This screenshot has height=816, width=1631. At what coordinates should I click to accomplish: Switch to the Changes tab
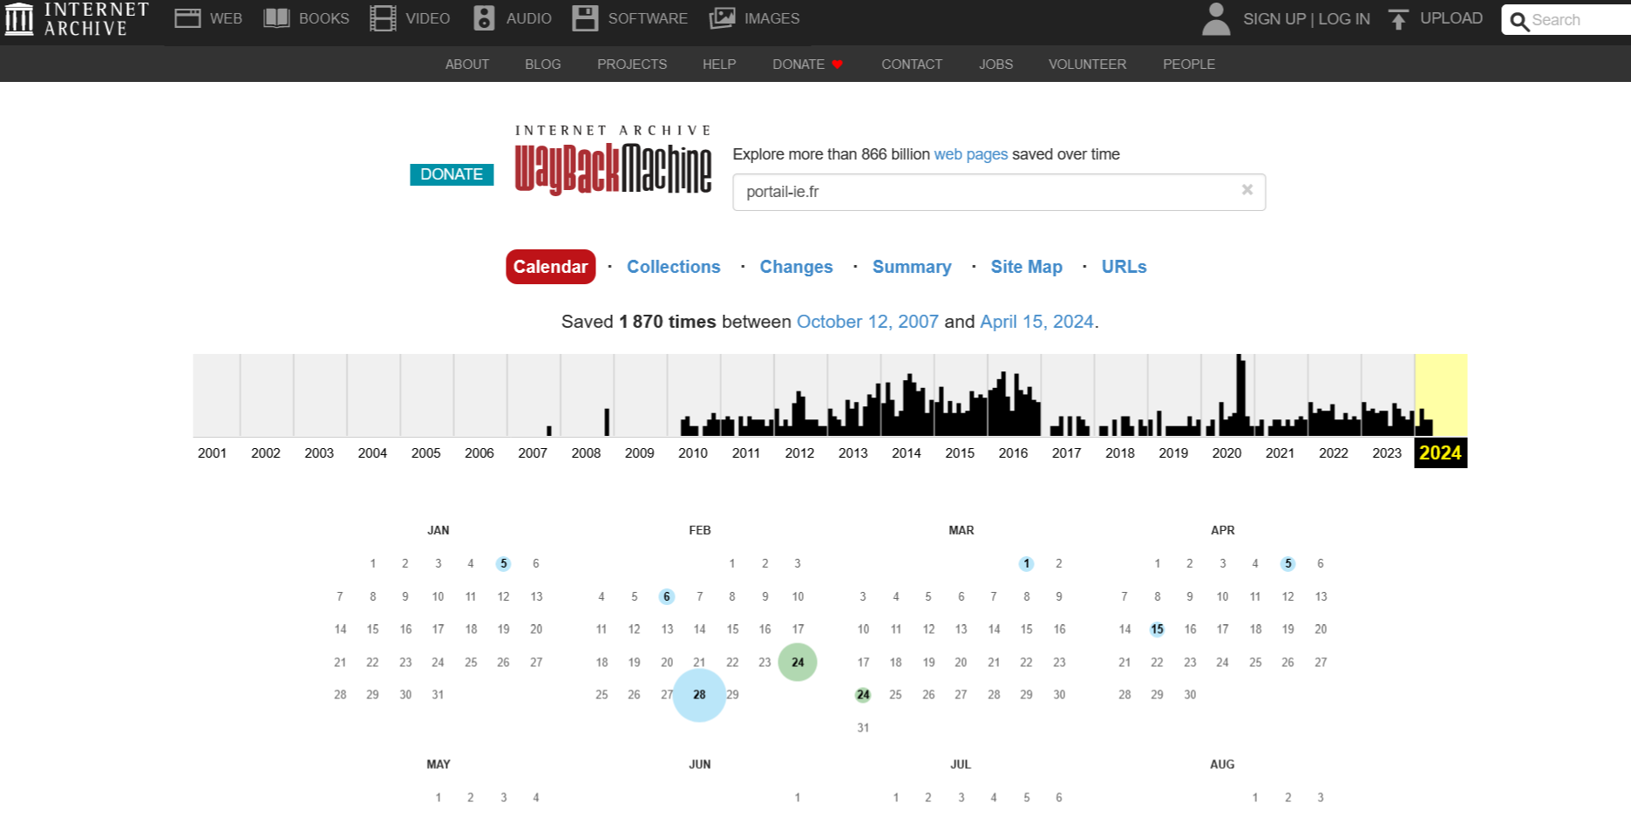point(796,267)
